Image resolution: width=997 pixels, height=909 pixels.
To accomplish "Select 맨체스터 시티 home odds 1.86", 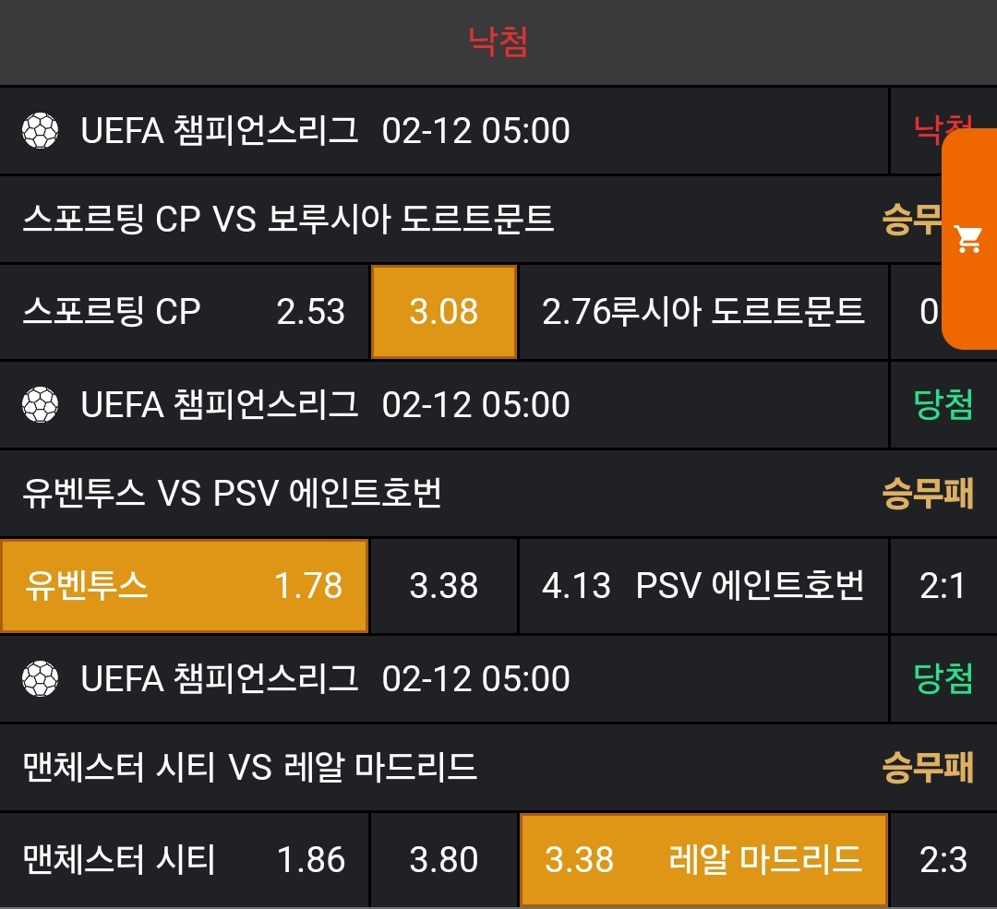I will point(185,860).
